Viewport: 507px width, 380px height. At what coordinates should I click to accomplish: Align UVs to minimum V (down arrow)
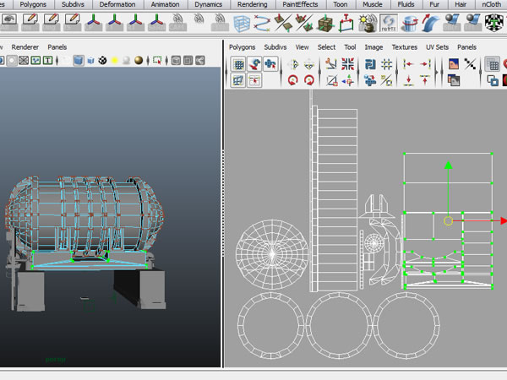click(408, 80)
